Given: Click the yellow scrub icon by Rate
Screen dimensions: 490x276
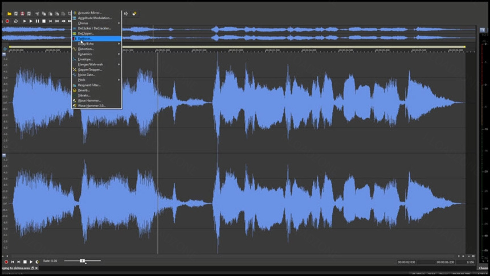Looking at the screenshot, I should [37, 262].
